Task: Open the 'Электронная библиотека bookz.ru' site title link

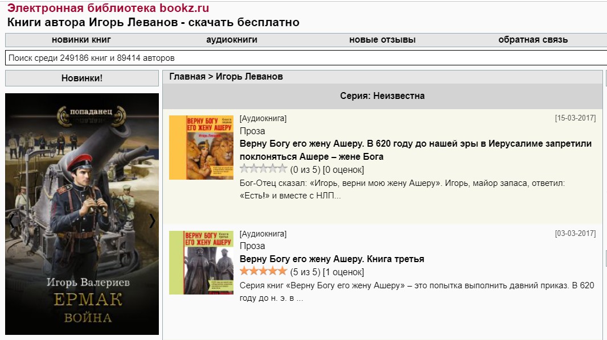Action: 108,8
